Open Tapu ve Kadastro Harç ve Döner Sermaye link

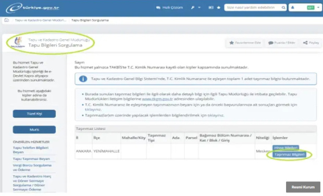pyautogui.click(x=32, y=183)
